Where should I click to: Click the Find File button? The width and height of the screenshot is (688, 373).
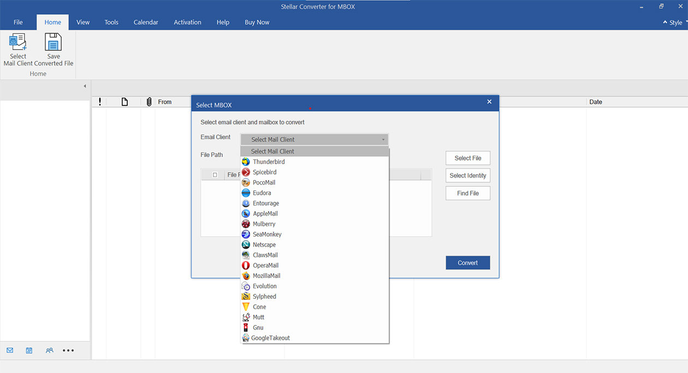(468, 193)
